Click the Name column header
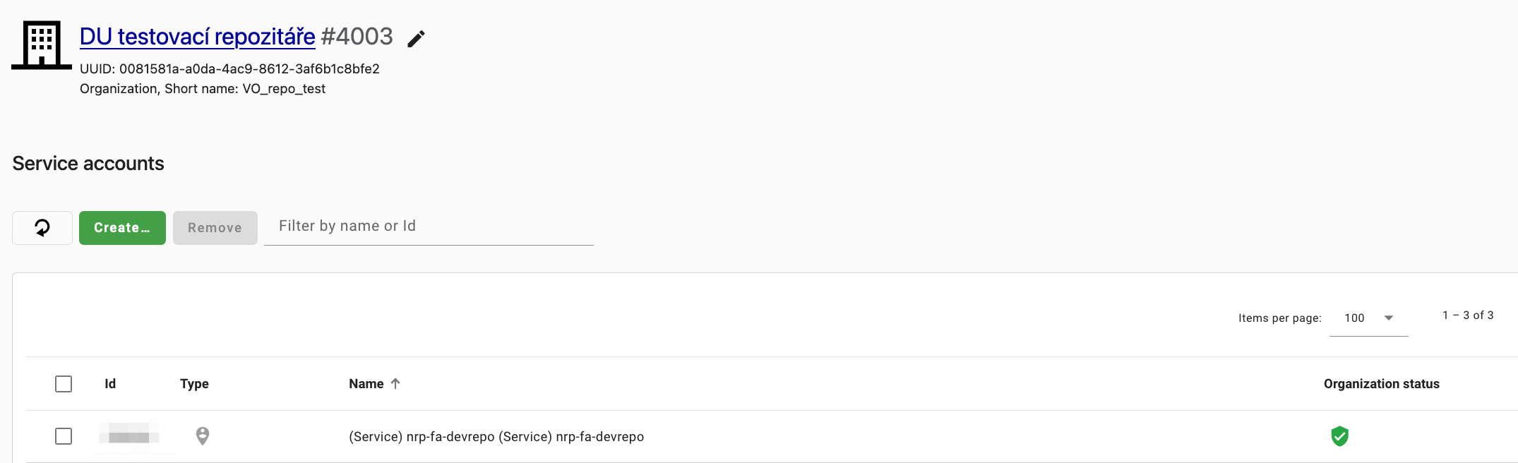The height and width of the screenshot is (463, 1518). coord(366,384)
